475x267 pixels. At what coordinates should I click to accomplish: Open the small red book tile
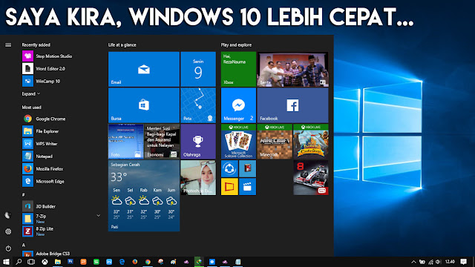click(x=247, y=168)
